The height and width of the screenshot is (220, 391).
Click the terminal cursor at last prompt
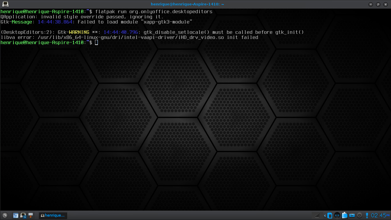[96, 42]
